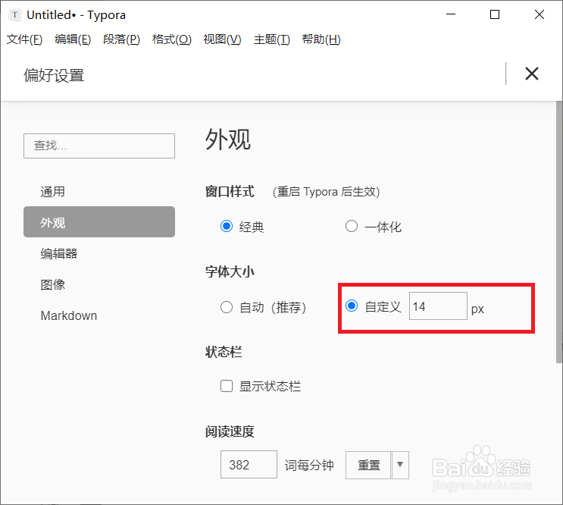Enable the 显示状态栏 checkbox
The width and height of the screenshot is (563, 505).
227,386
